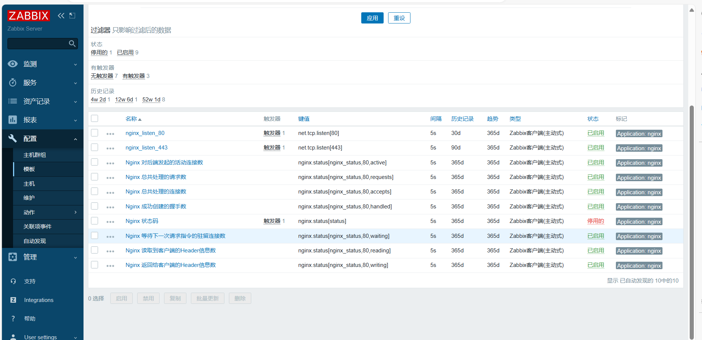Open the three-dots menu for nginx_listen_80
This screenshot has width=702, height=340.
click(x=110, y=133)
